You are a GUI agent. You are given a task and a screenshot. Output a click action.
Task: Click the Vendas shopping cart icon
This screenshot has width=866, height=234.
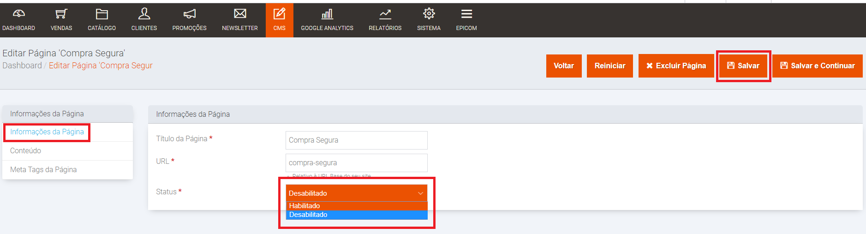(61, 14)
